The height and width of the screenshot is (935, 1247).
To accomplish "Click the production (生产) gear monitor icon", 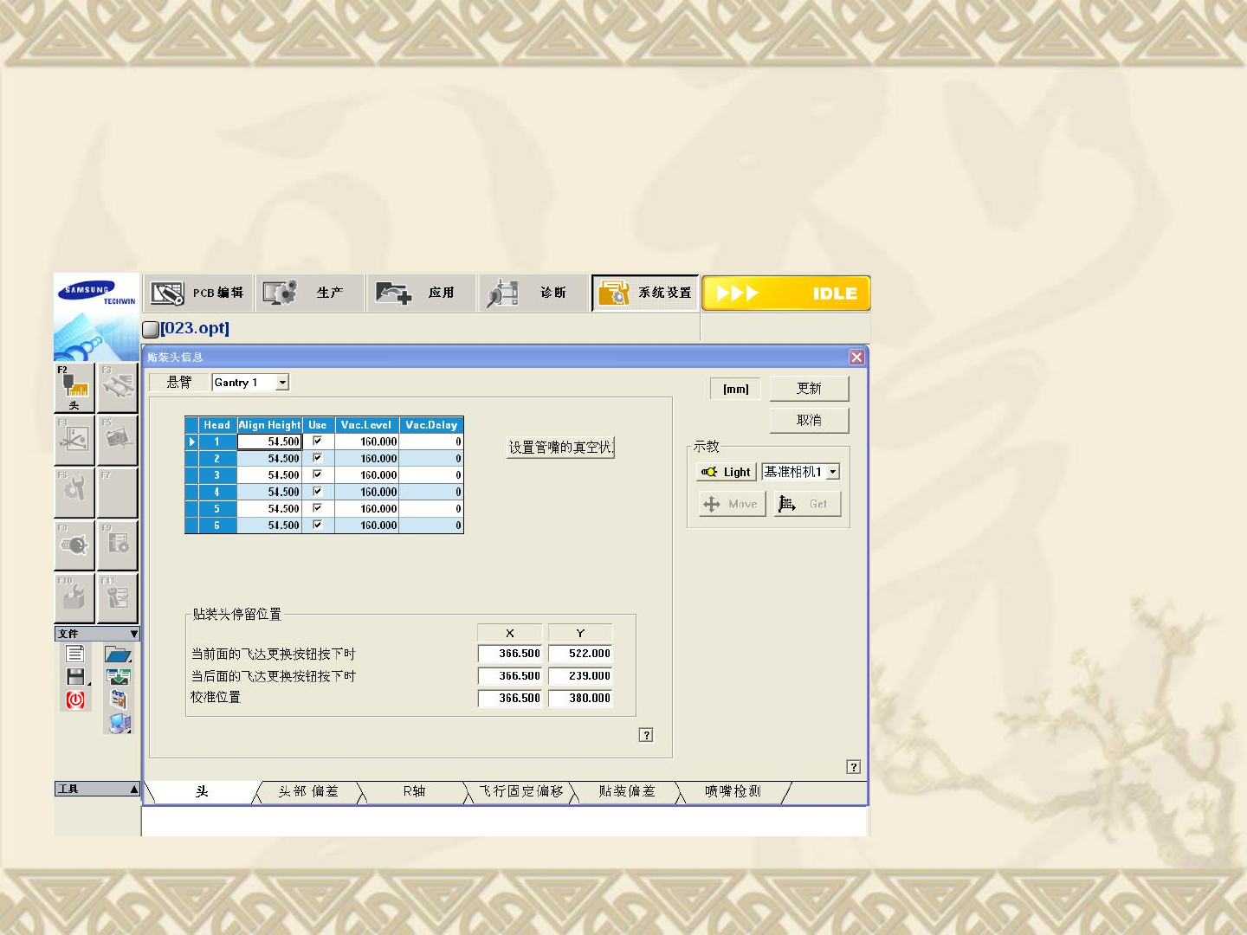I will pos(280,293).
